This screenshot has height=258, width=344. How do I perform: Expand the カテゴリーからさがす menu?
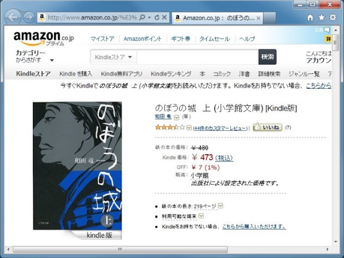35,56
